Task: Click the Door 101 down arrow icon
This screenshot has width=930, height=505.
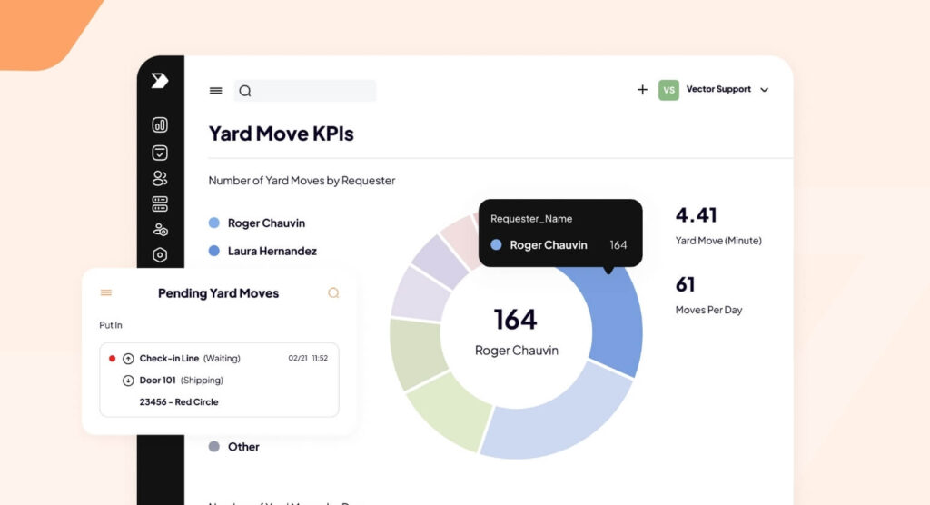Action: point(128,381)
